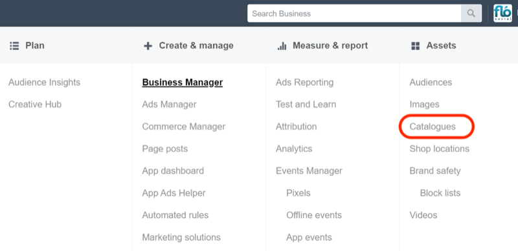The image size is (518, 251).
Task: Open the flo social profile logo
Action: click(502, 14)
